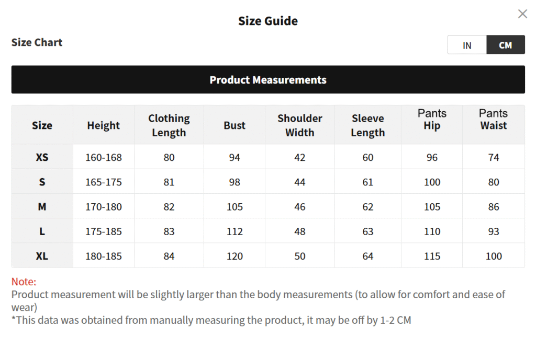Select the Bust column header
The width and height of the screenshot is (536, 339).
(234, 125)
